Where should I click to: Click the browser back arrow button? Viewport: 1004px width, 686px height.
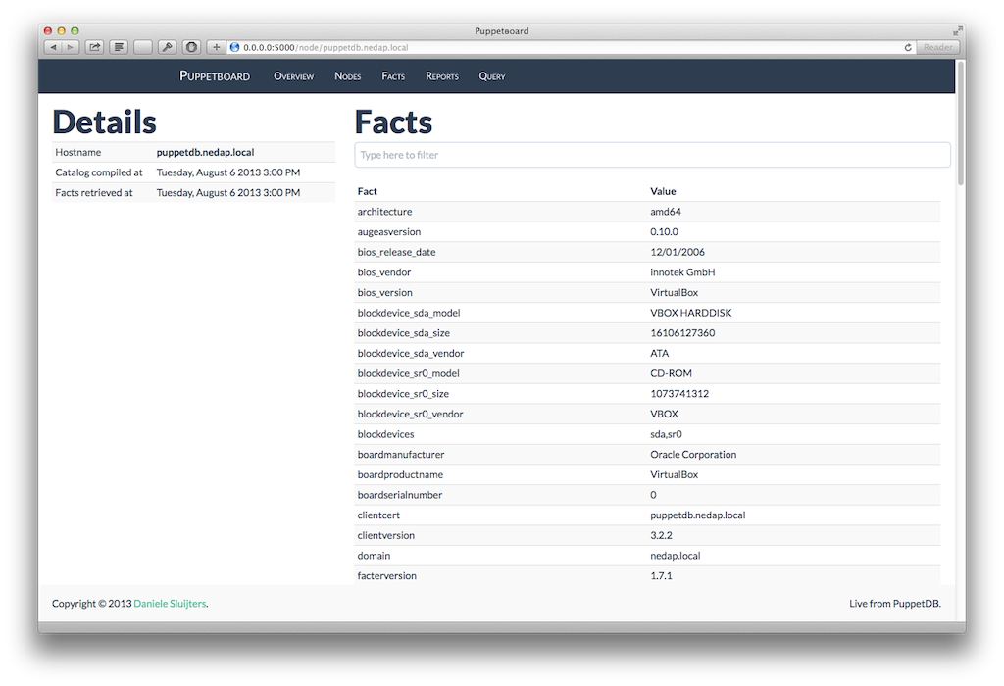point(53,47)
